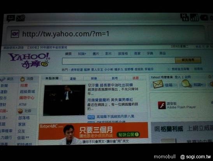Switch to the 新奇 news tab
213x161 pixels.
click(115, 78)
